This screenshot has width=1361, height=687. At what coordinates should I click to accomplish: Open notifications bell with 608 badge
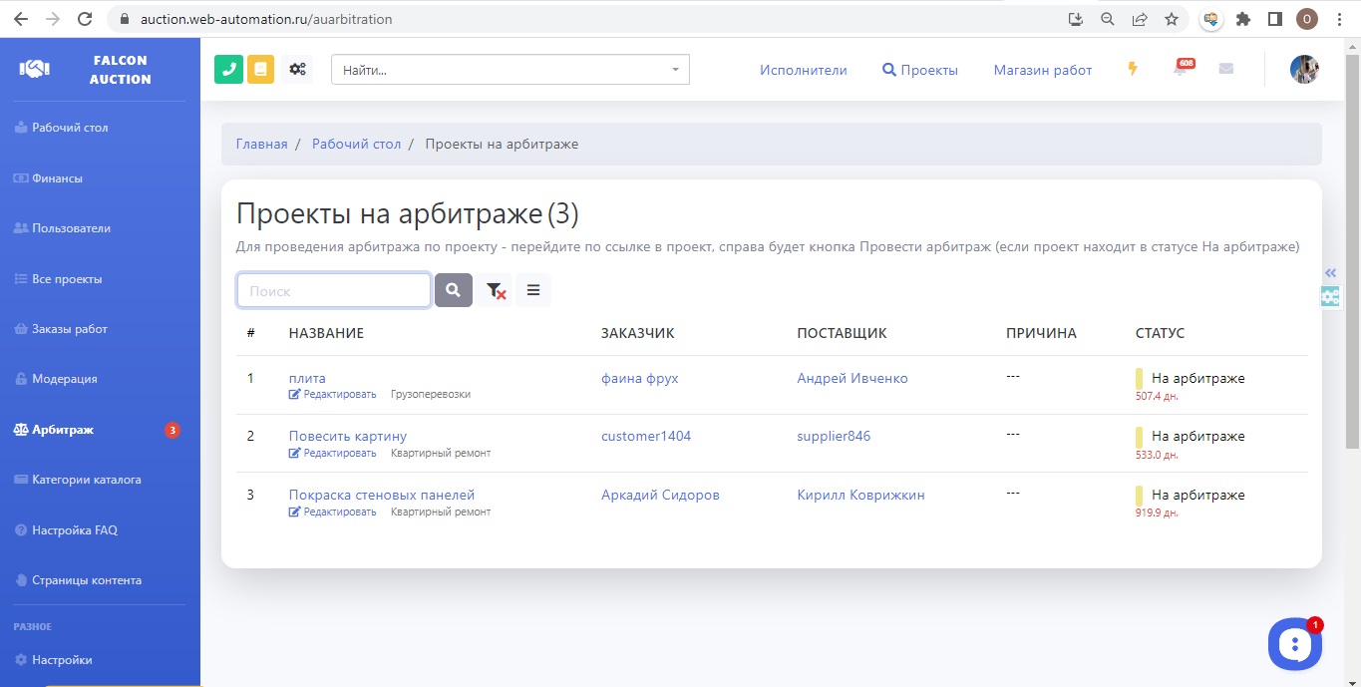pyautogui.click(x=1181, y=69)
